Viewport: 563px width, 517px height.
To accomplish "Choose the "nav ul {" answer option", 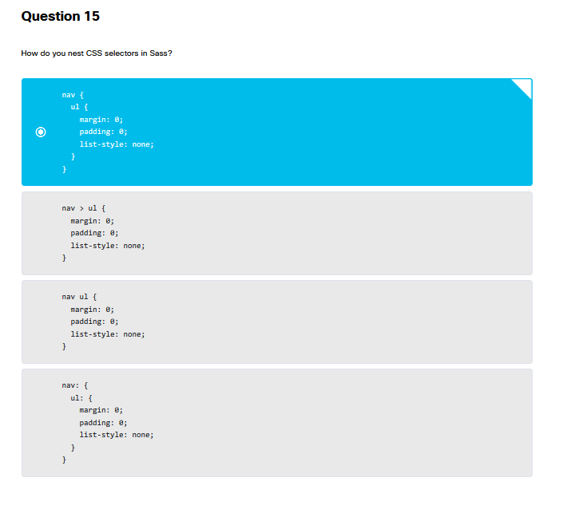I will [276, 322].
